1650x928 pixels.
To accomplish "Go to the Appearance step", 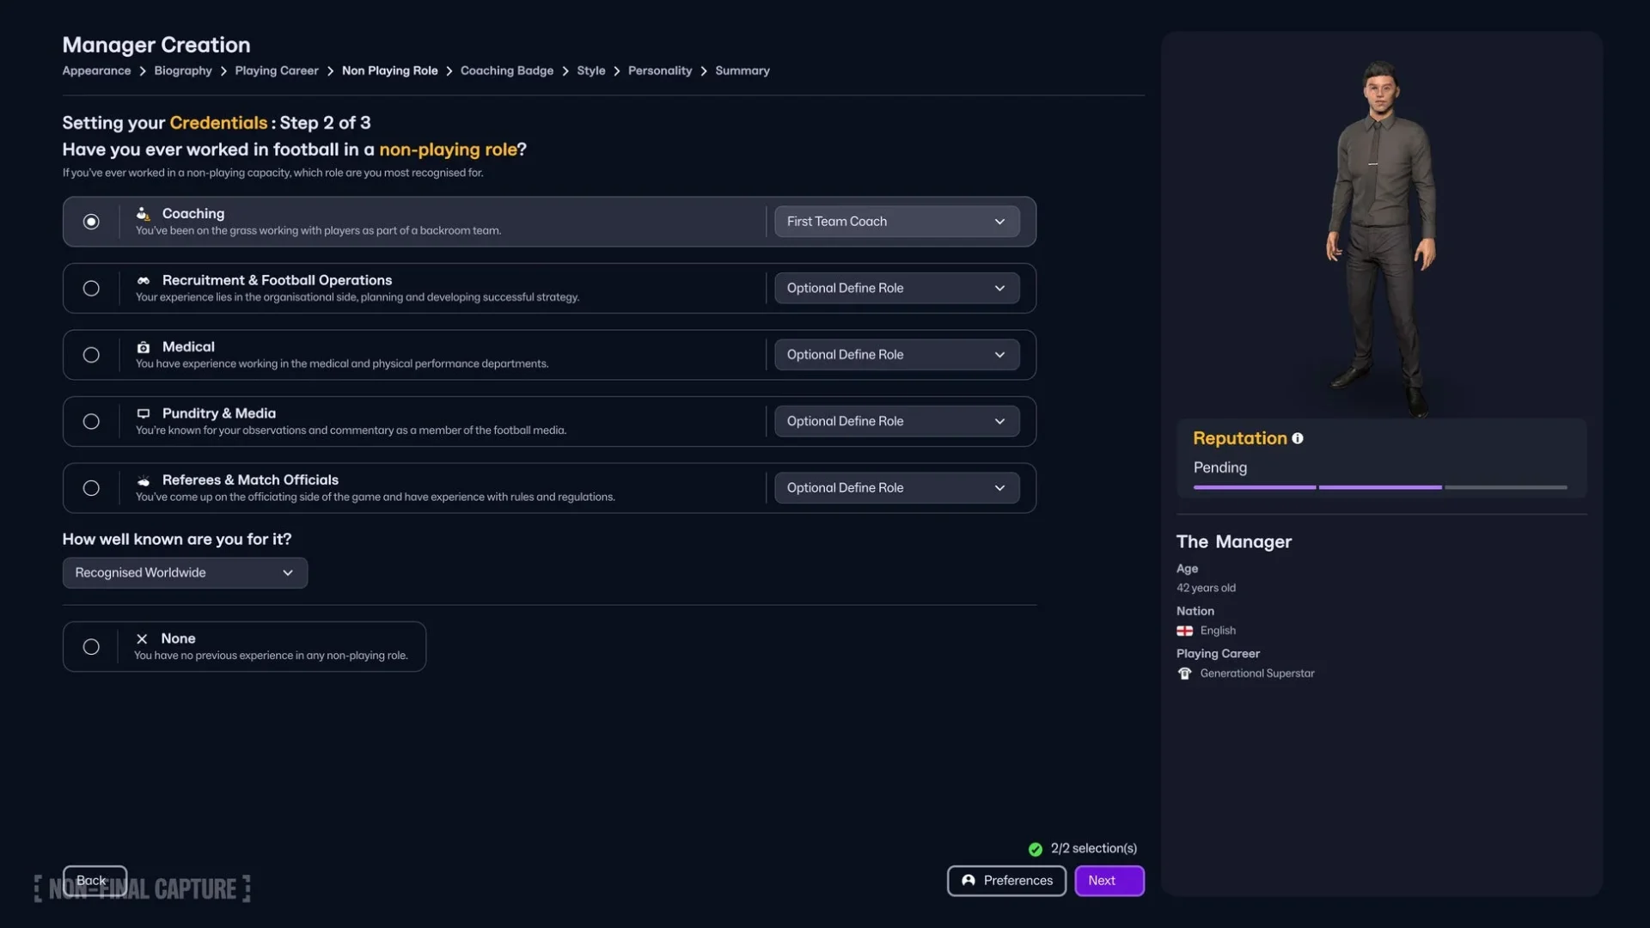I will 95,70.
